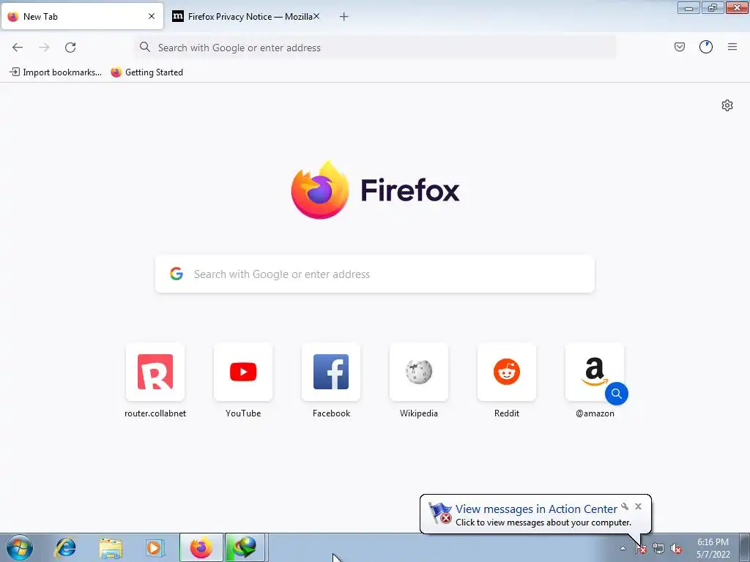The image size is (750, 562).
Task: Open the muted volume tray icon
Action: pos(676,549)
